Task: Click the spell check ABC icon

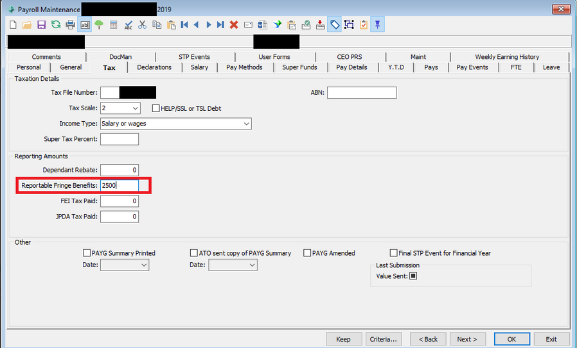Action: point(128,25)
